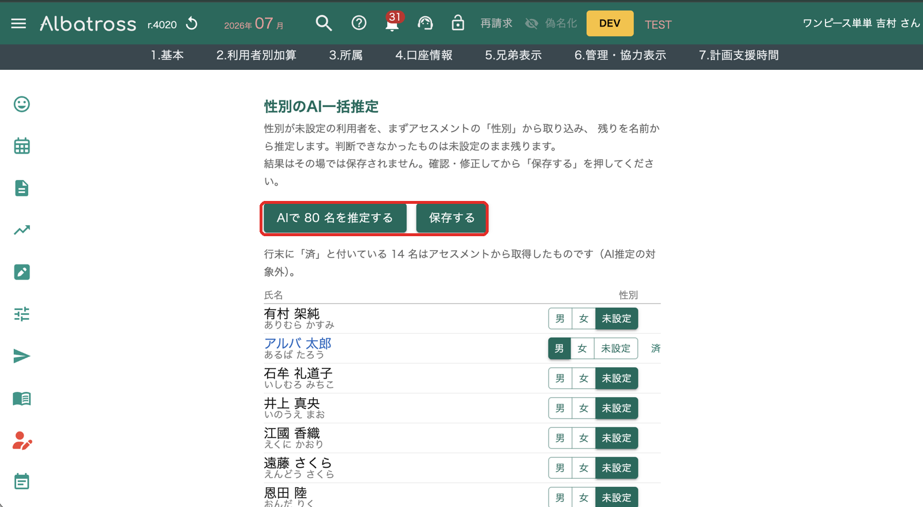Click the yellow DEV button
This screenshot has width=923, height=507.
[610, 24]
